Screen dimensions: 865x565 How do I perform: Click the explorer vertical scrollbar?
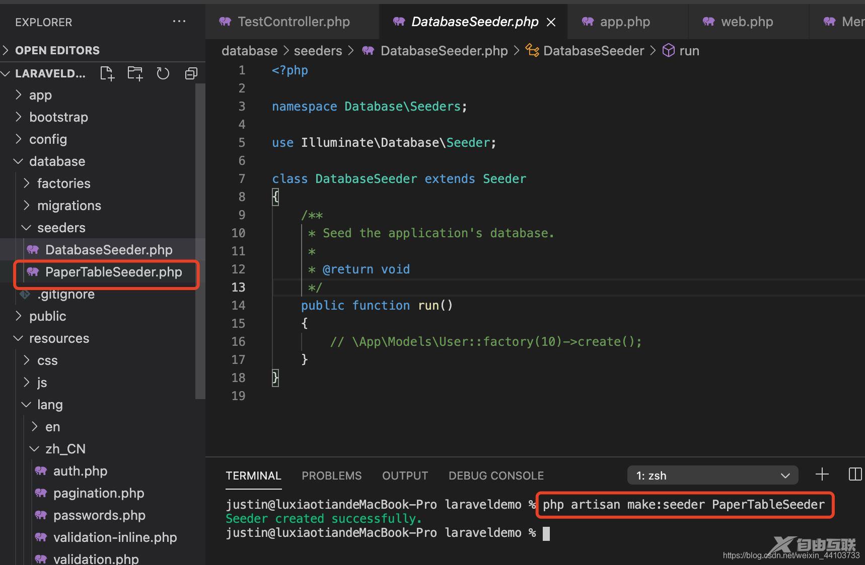click(200, 241)
